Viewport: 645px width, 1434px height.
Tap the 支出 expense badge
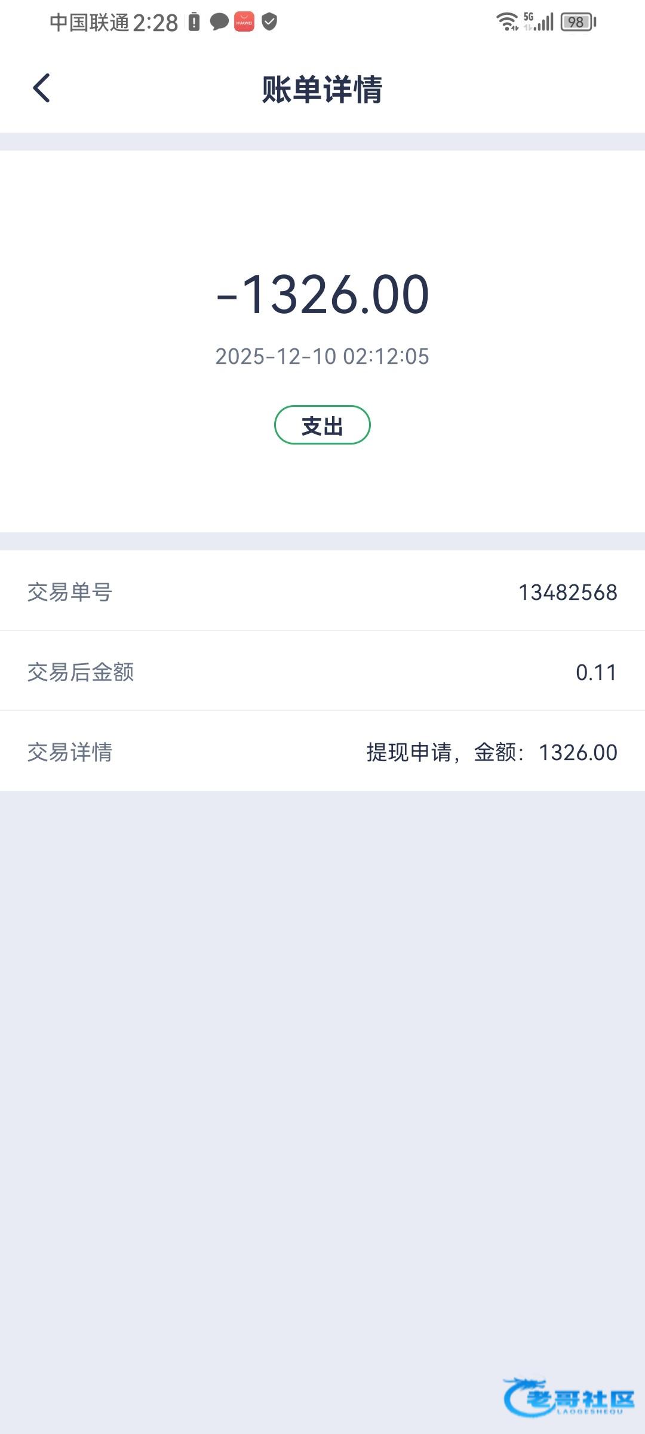point(322,425)
